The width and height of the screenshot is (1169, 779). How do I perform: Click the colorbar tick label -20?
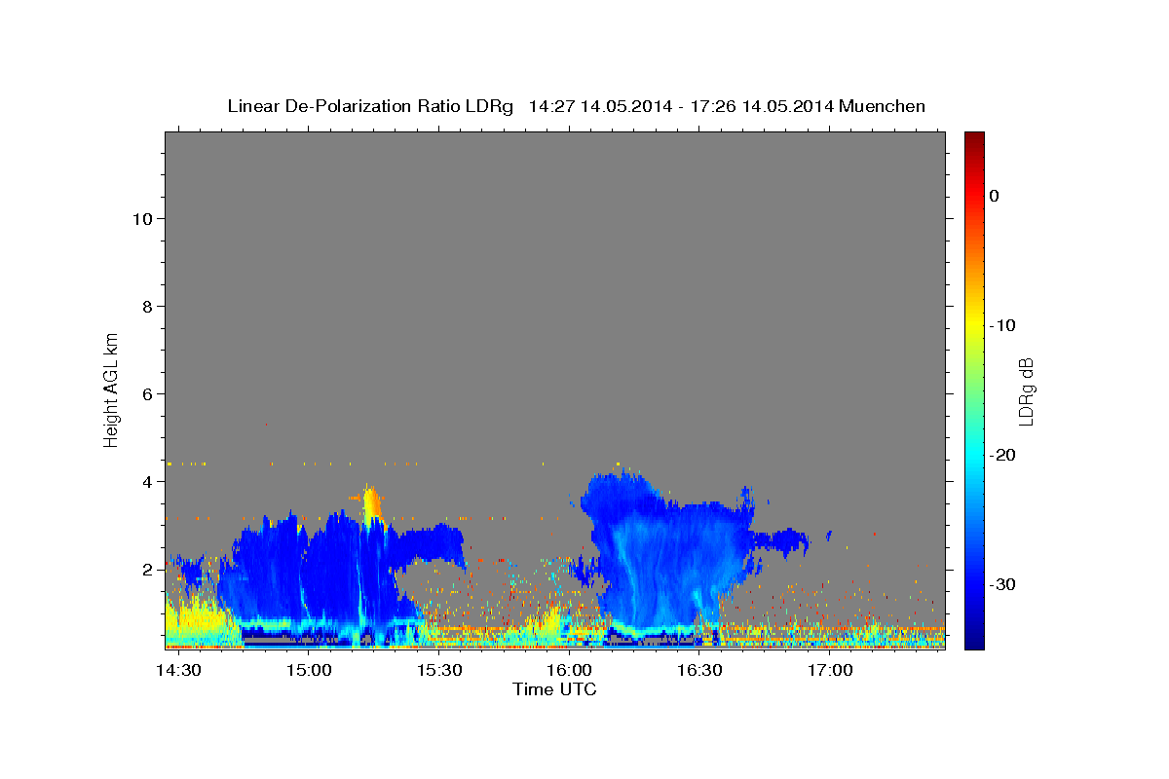click(1002, 455)
